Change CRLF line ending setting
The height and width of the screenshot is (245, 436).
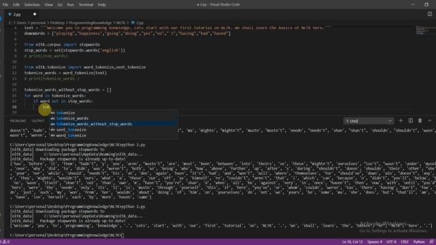(x=405, y=242)
